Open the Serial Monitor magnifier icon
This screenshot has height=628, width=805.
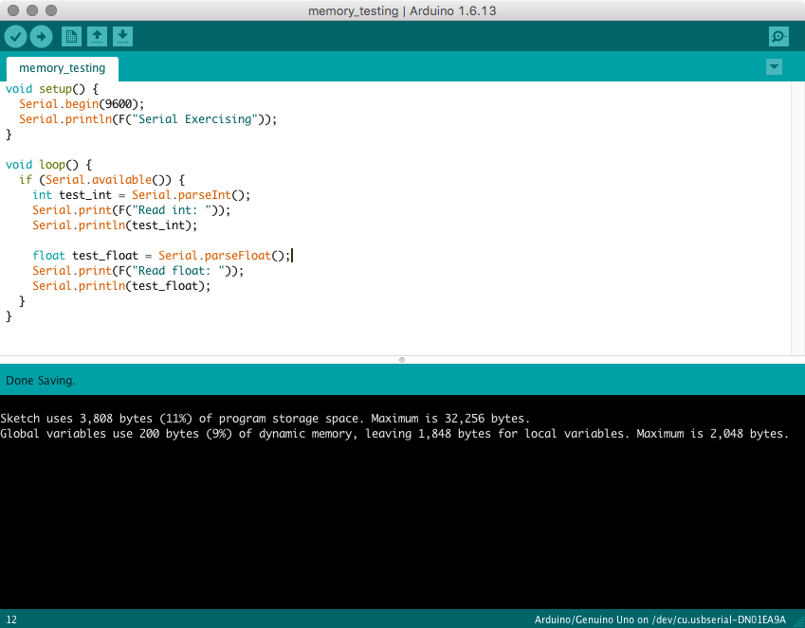(x=778, y=37)
